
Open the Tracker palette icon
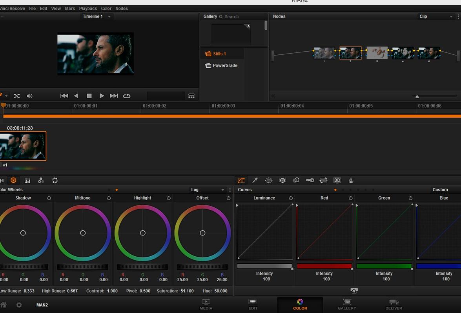(x=282, y=180)
